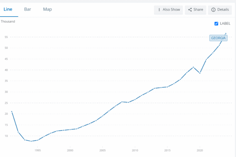Screen dimensions: 236x157
Task: Select the Line tab
Action: (x=8, y=9)
